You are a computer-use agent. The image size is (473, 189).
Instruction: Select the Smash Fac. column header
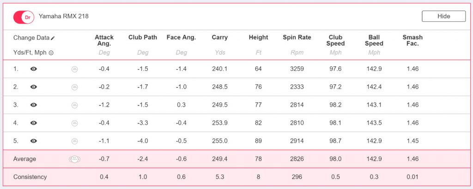412,41
